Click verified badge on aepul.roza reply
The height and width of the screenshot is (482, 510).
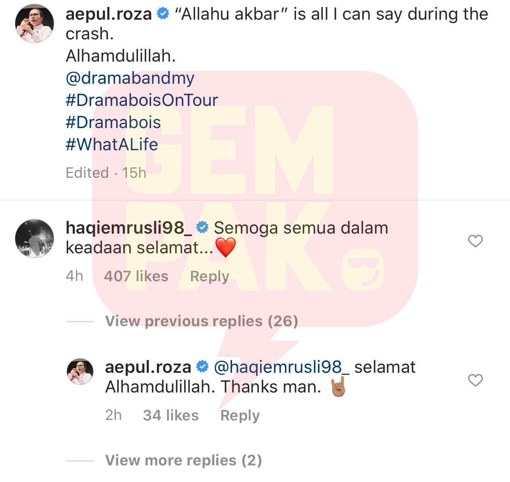pyautogui.click(x=202, y=367)
